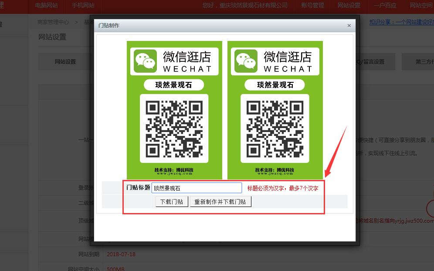This screenshot has width=434, height=271.
Task: Open 一户百应 in the top menu
Action: tap(385, 5)
